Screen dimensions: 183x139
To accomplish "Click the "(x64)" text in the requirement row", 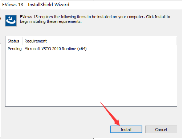I will [82, 49].
